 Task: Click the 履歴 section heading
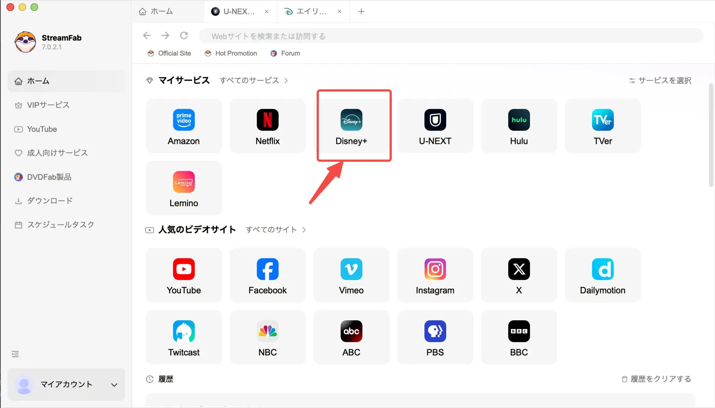pos(166,379)
